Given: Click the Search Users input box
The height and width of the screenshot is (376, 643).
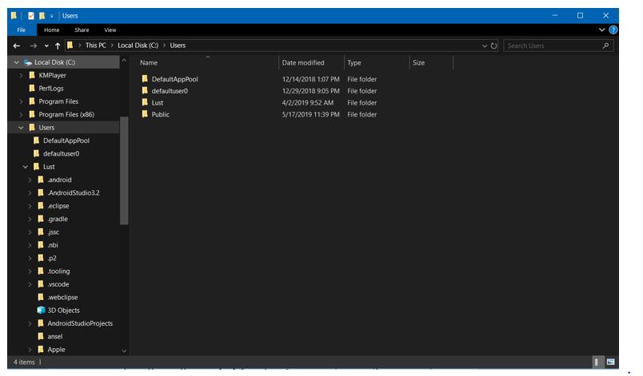Looking at the screenshot, I should point(552,46).
